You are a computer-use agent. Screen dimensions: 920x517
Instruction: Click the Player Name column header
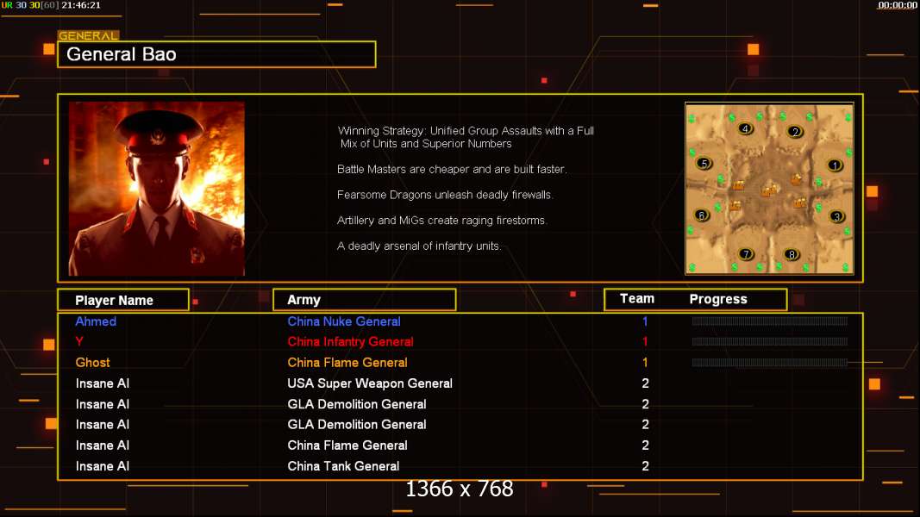pyautogui.click(x=123, y=300)
